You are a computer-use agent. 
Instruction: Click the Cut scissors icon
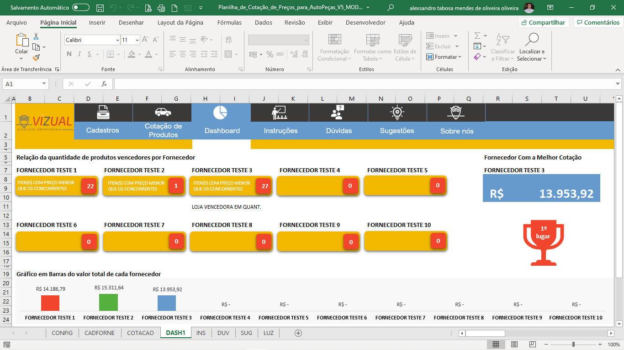pos(36,36)
